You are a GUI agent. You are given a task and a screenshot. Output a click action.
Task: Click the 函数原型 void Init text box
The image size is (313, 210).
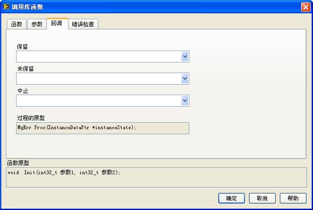point(156,177)
